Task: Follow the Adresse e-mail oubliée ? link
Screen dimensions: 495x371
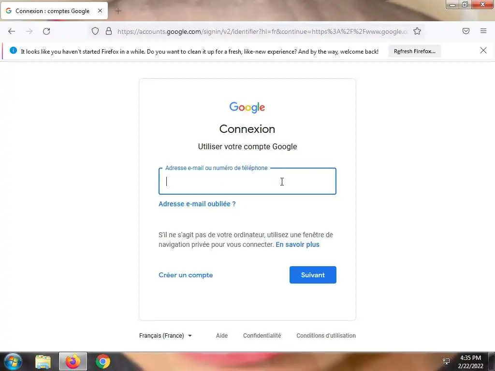Action: click(197, 204)
